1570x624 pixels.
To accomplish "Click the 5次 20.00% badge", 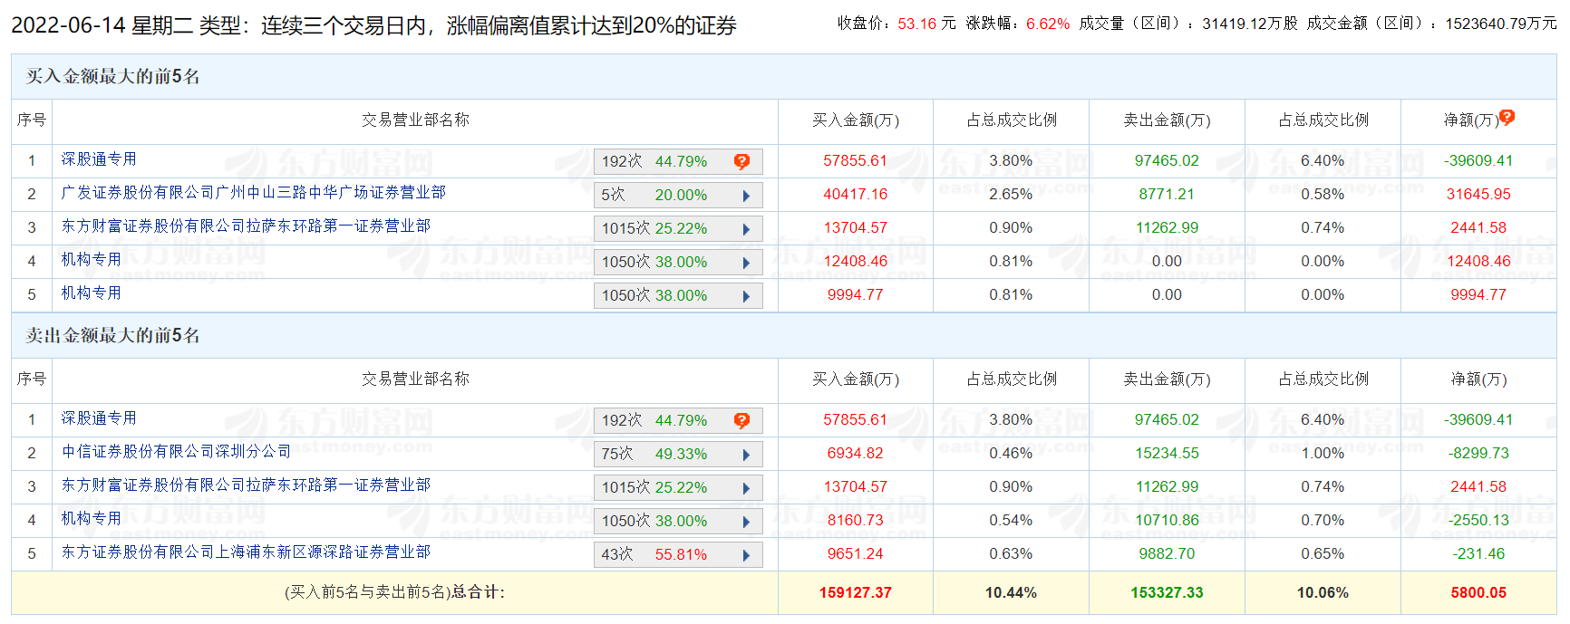I will tap(678, 196).
